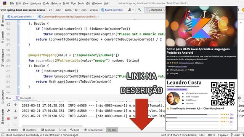Open the Project tool window
The height and width of the screenshot is (137, 244).
[3, 21]
